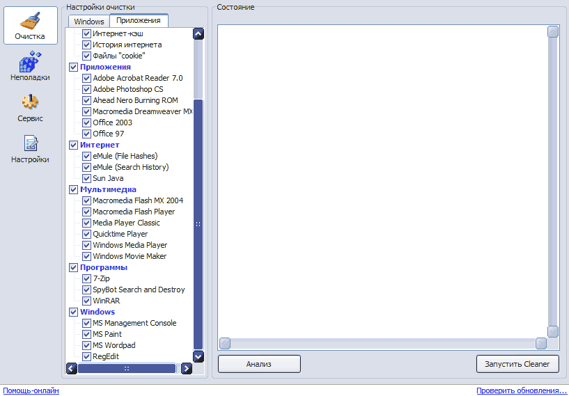Click the tree list scroll-up arrow
This screenshot has height=396, width=569.
tap(198, 34)
